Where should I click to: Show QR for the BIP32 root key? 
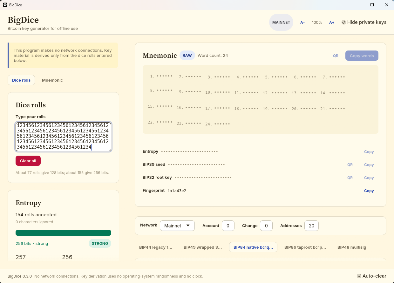coord(350,178)
